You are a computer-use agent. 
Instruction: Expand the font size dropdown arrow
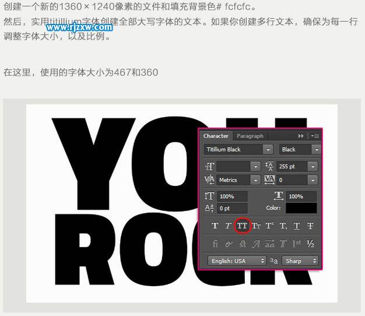pos(255,167)
